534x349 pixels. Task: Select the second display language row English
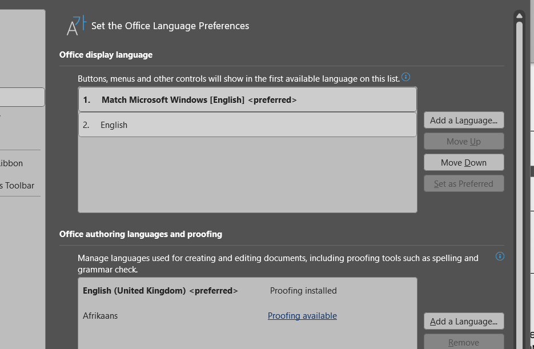pos(248,125)
